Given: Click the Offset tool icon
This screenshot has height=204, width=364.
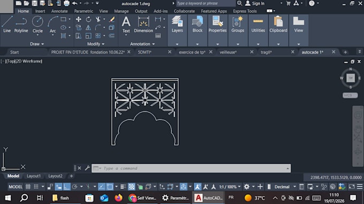Looking at the screenshot, I should pos(112,36).
